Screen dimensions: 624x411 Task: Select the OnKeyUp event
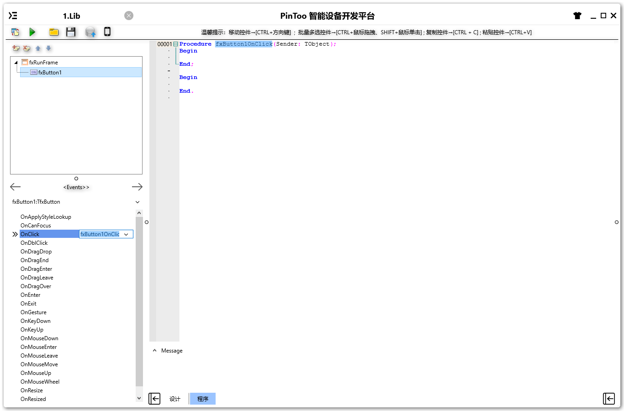pos(32,330)
